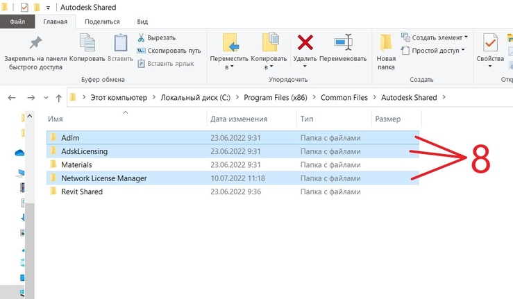Click Network License Manager folder icon
Screen dimensions: 513x299
[x=53, y=178]
